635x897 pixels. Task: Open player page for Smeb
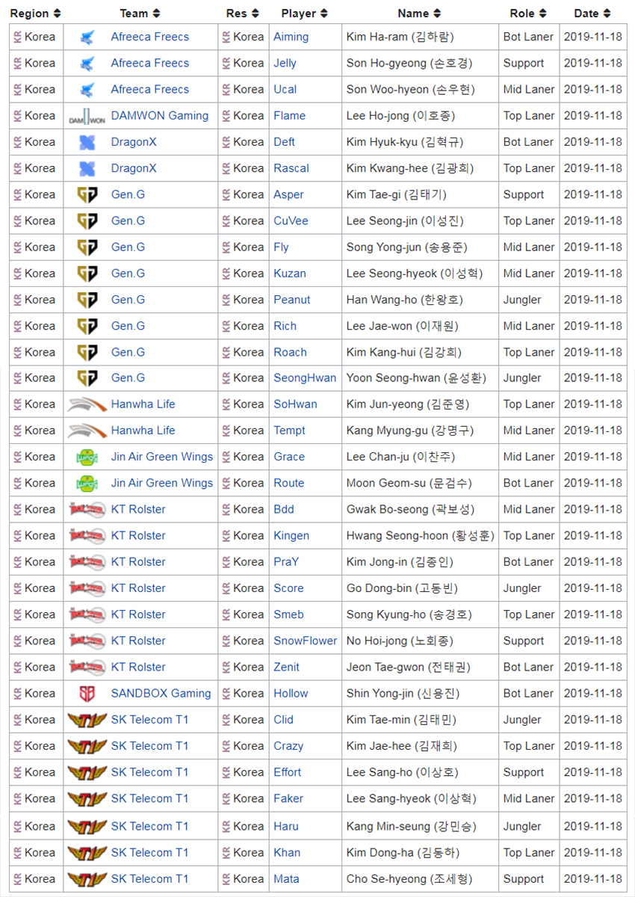click(x=288, y=614)
